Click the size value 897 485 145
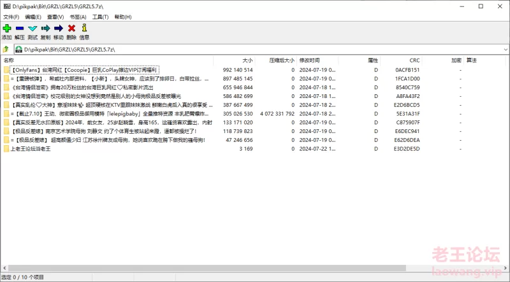Screen dimensions: 510x282 coord(238,79)
